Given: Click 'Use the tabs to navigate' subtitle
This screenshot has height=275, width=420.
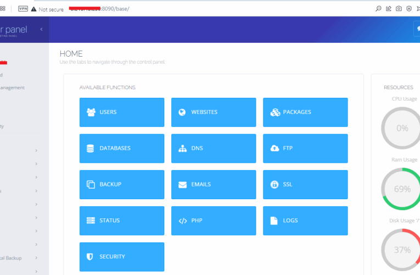Looking at the screenshot, I should point(112,62).
